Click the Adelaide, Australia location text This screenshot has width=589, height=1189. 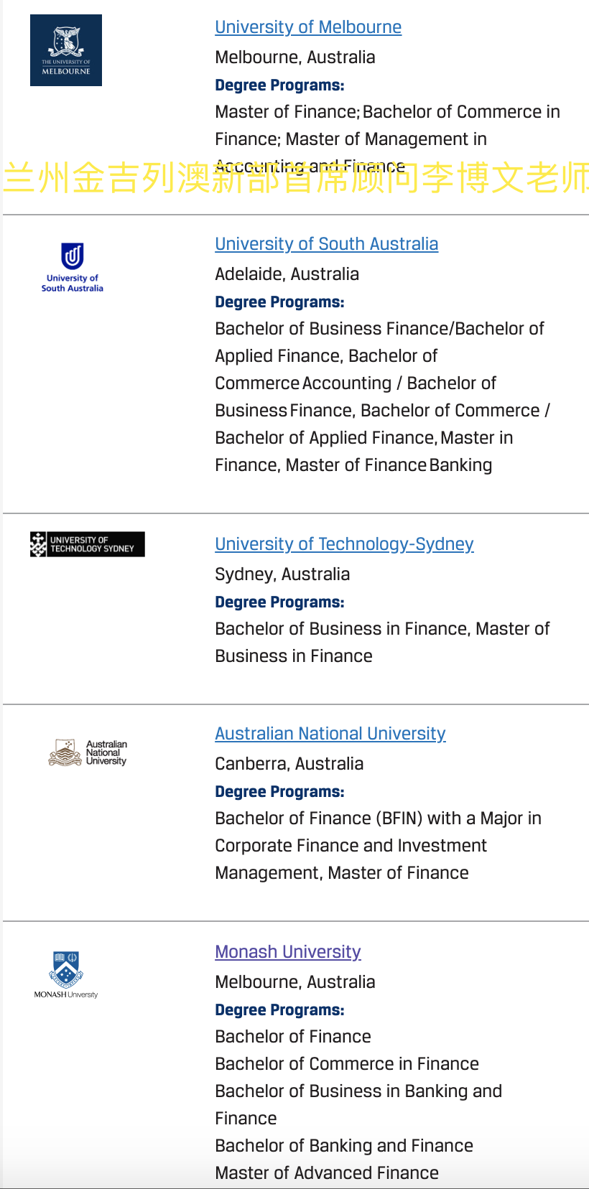pyautogui.click(x=287, y=274)
